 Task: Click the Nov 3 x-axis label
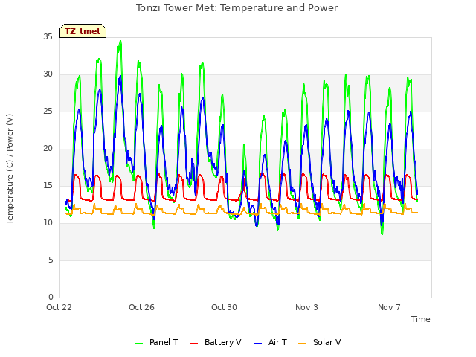306,307
